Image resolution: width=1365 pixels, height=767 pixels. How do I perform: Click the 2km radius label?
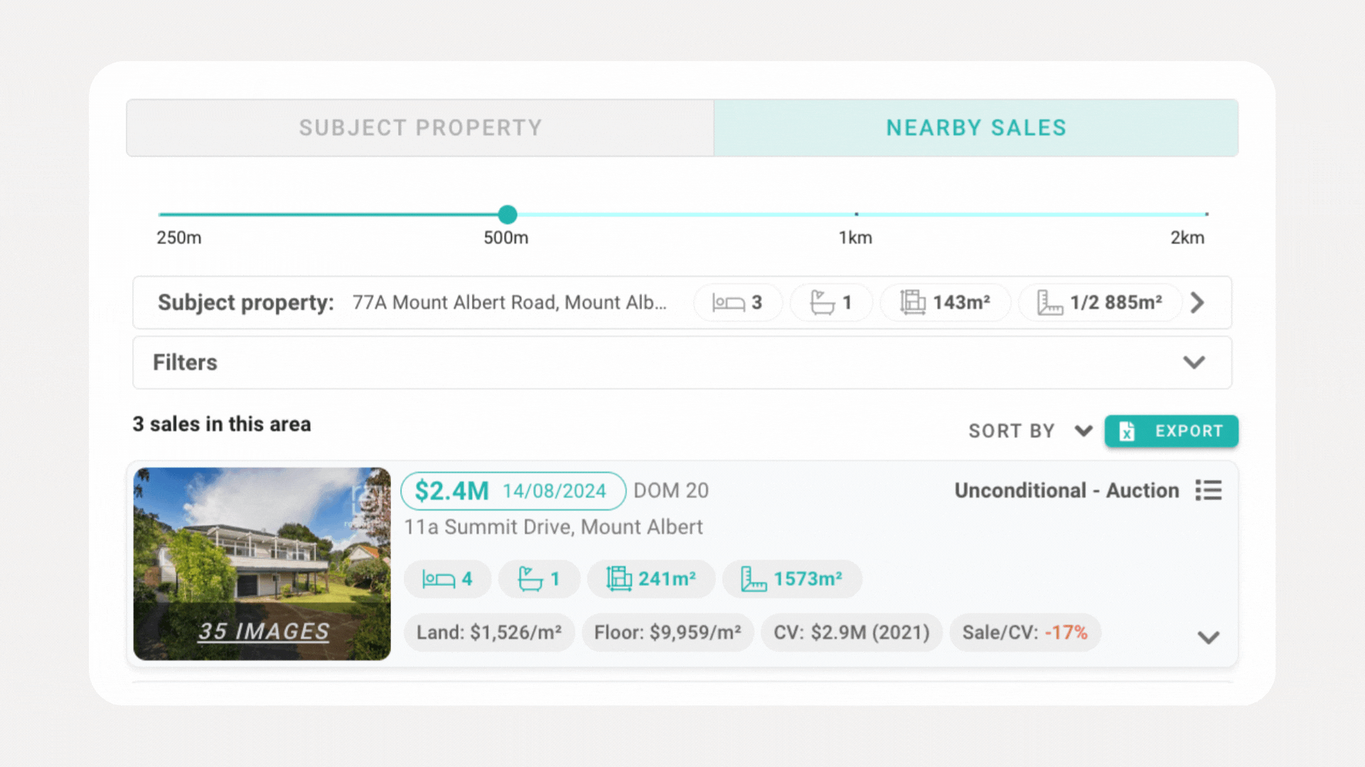click(1187, 238)
